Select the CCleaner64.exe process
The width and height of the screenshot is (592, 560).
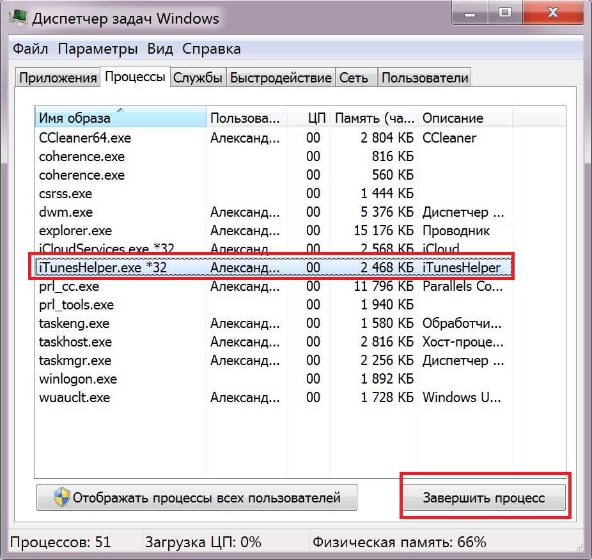[x=84, y=138]
